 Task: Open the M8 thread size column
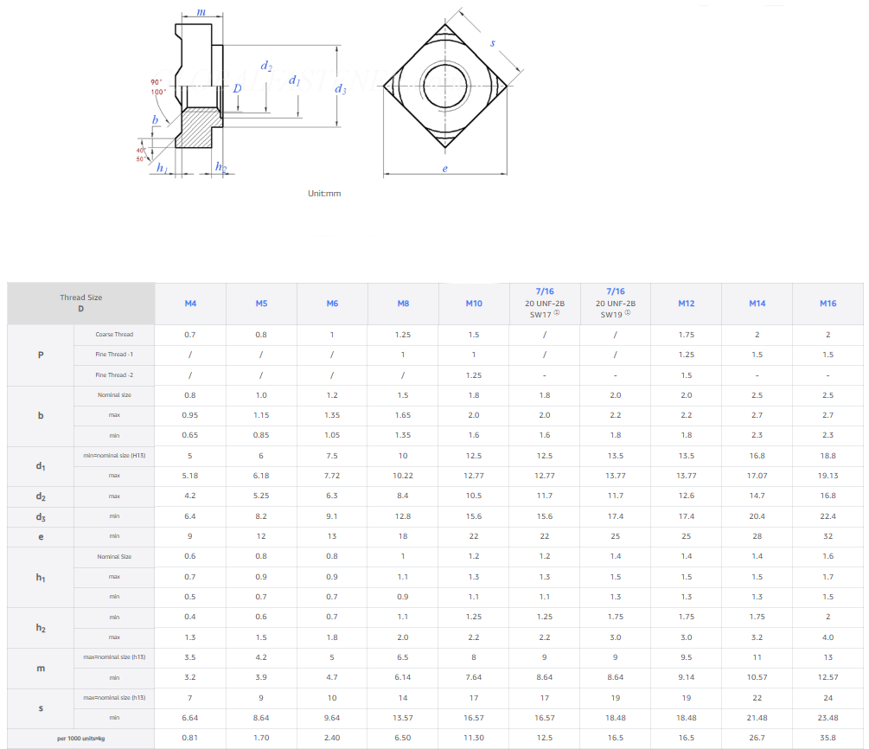pos(403,304)
